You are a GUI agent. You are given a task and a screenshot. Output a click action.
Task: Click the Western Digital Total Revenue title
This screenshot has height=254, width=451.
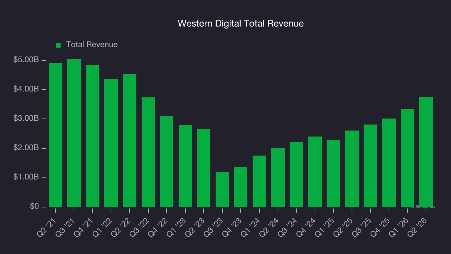(241, 24)
